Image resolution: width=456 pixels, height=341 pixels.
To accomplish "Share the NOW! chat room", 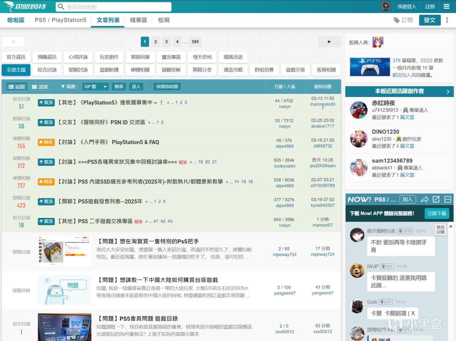I will point(425,199).
